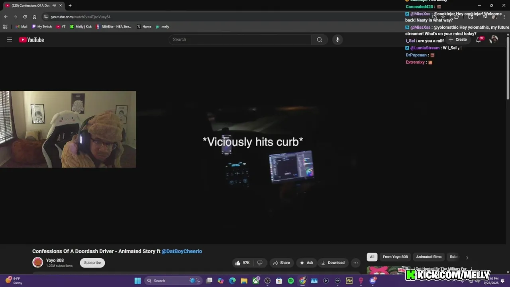Open the YT bookmark
This screenshot has width=510, height=287.
click(x=61, y=27)
